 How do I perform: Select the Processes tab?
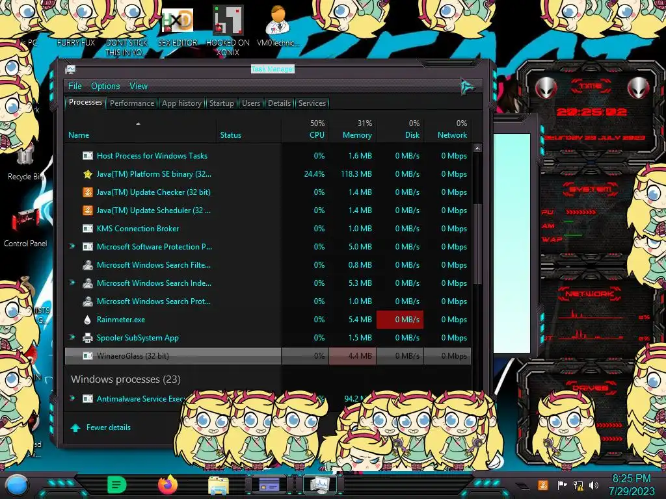tap(85, 102)
